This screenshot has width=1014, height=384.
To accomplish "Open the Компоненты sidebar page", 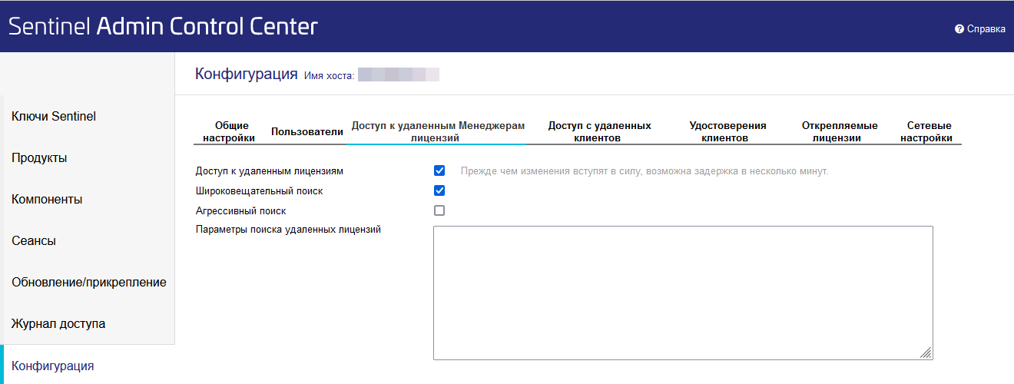I will click(x=47, y=200).
